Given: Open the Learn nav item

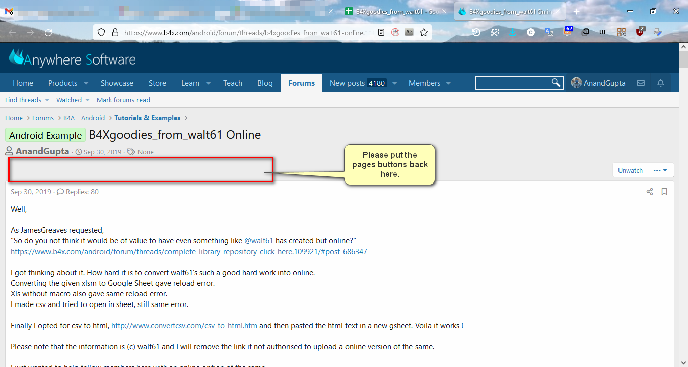Looking at the screenshot, I should pyautogui.click(x=190, y=83).
